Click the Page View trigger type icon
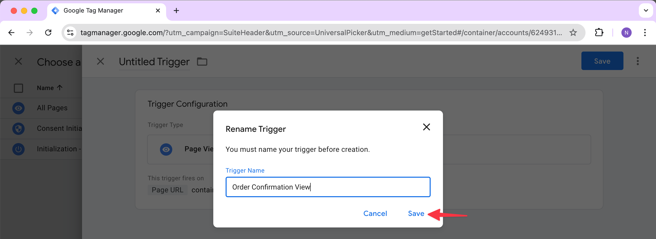This screenshot has height=239, width=656. click(166, 149)
